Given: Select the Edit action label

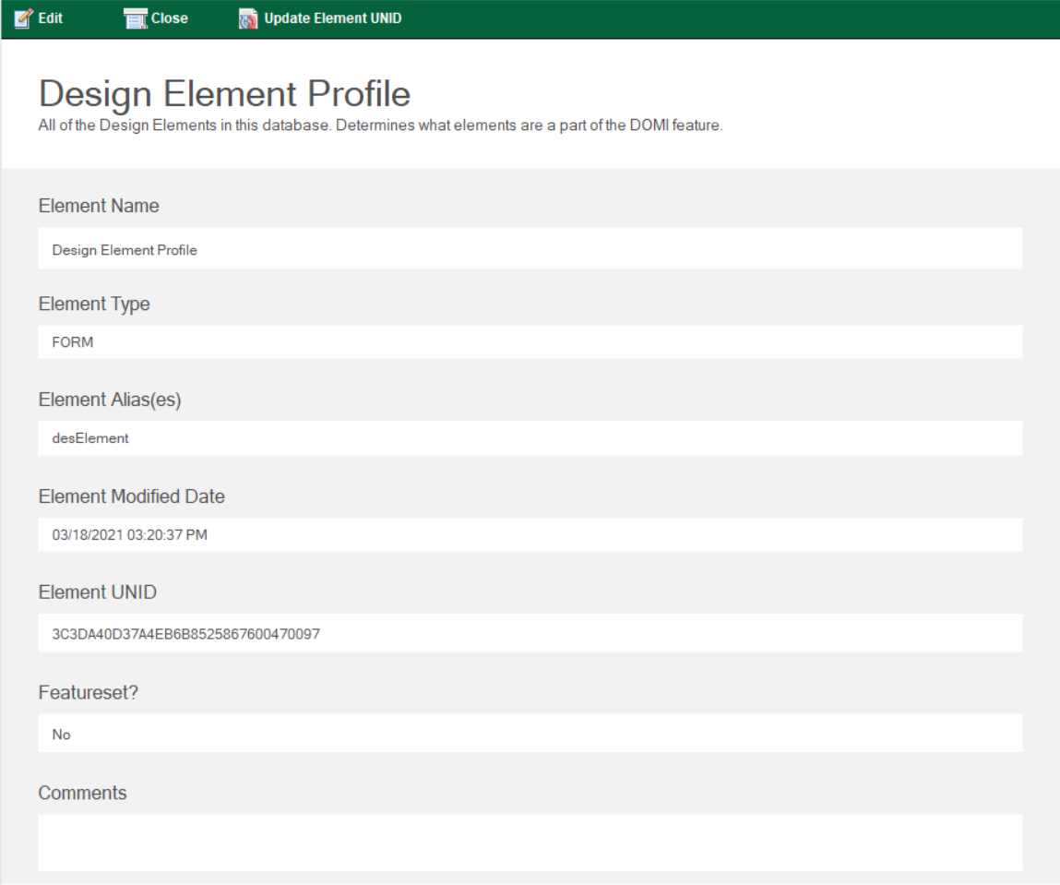Looking at the screenshot, I should [x=50, y=18].
